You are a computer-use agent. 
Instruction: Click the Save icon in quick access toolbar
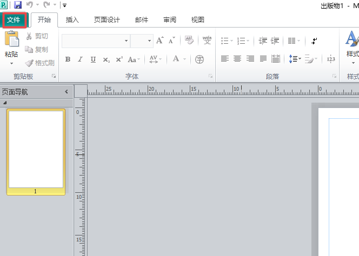click(18, 5)
